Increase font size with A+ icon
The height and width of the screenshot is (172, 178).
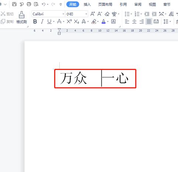[93, 14]
